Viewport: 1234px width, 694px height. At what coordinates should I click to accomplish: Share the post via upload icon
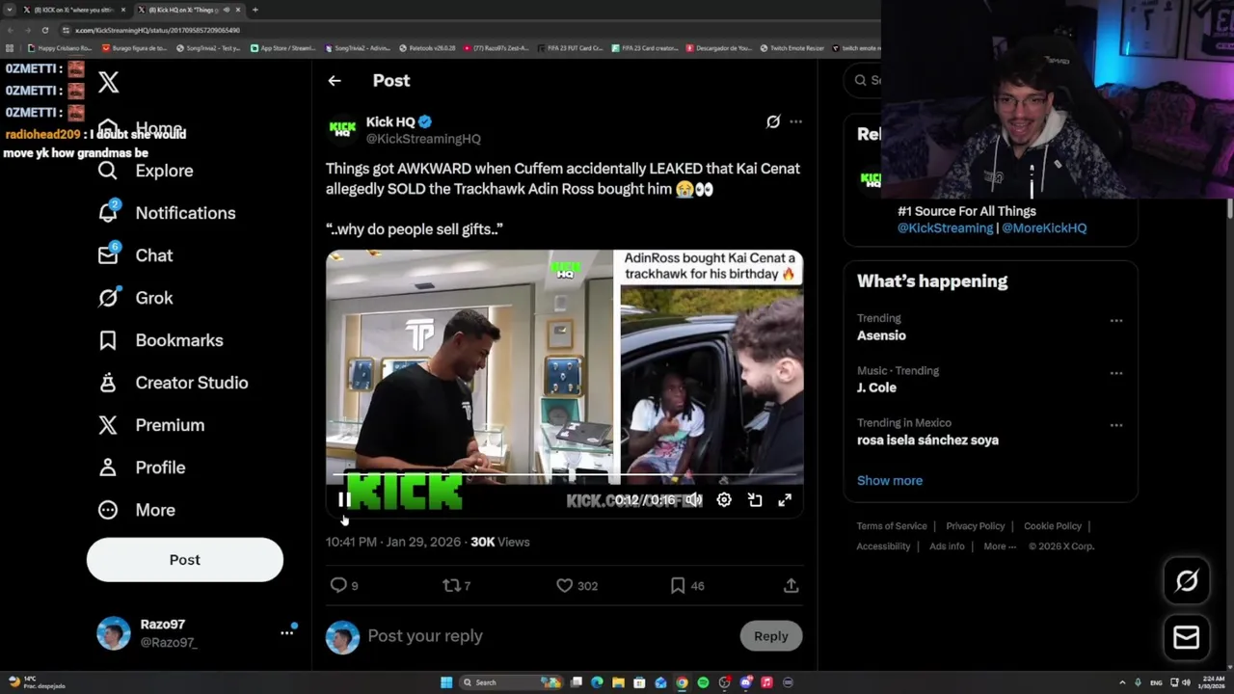pos(791,585)
